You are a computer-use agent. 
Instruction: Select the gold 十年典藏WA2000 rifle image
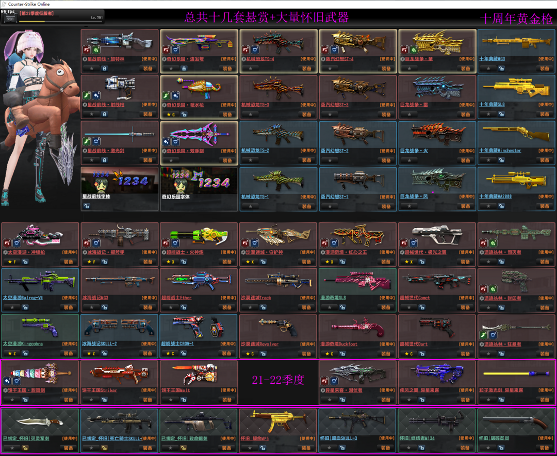pos(516,180)
